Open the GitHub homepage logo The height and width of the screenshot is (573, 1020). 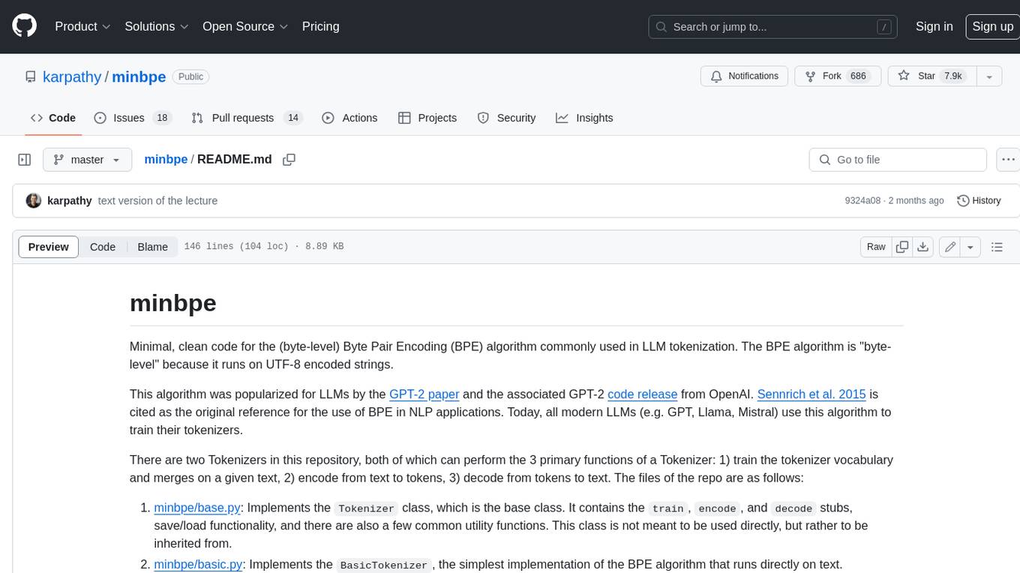pyautogui.click(x=24, y=26)
